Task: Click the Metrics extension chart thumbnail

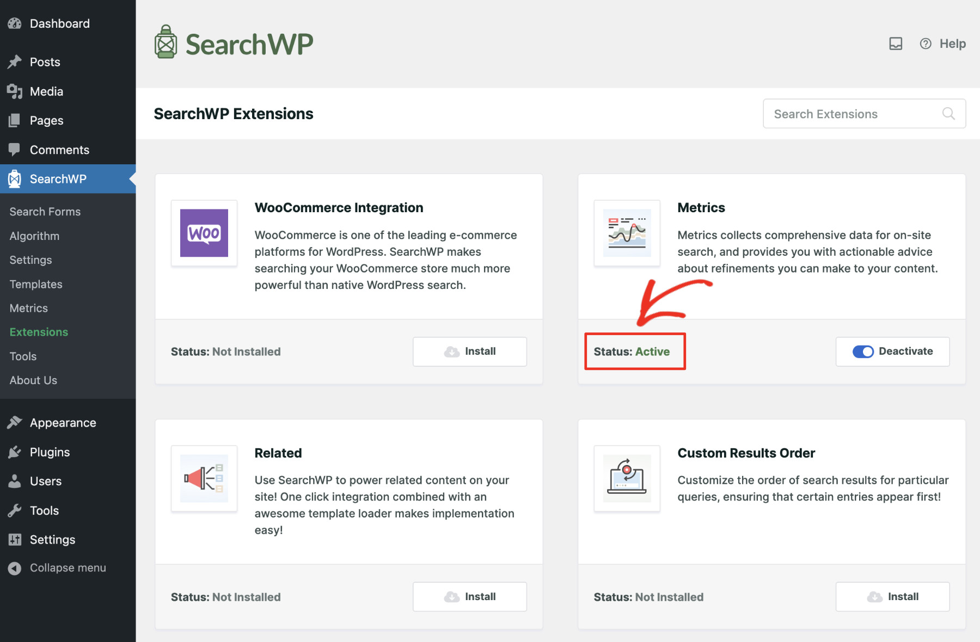Action: tap(627, 233)
